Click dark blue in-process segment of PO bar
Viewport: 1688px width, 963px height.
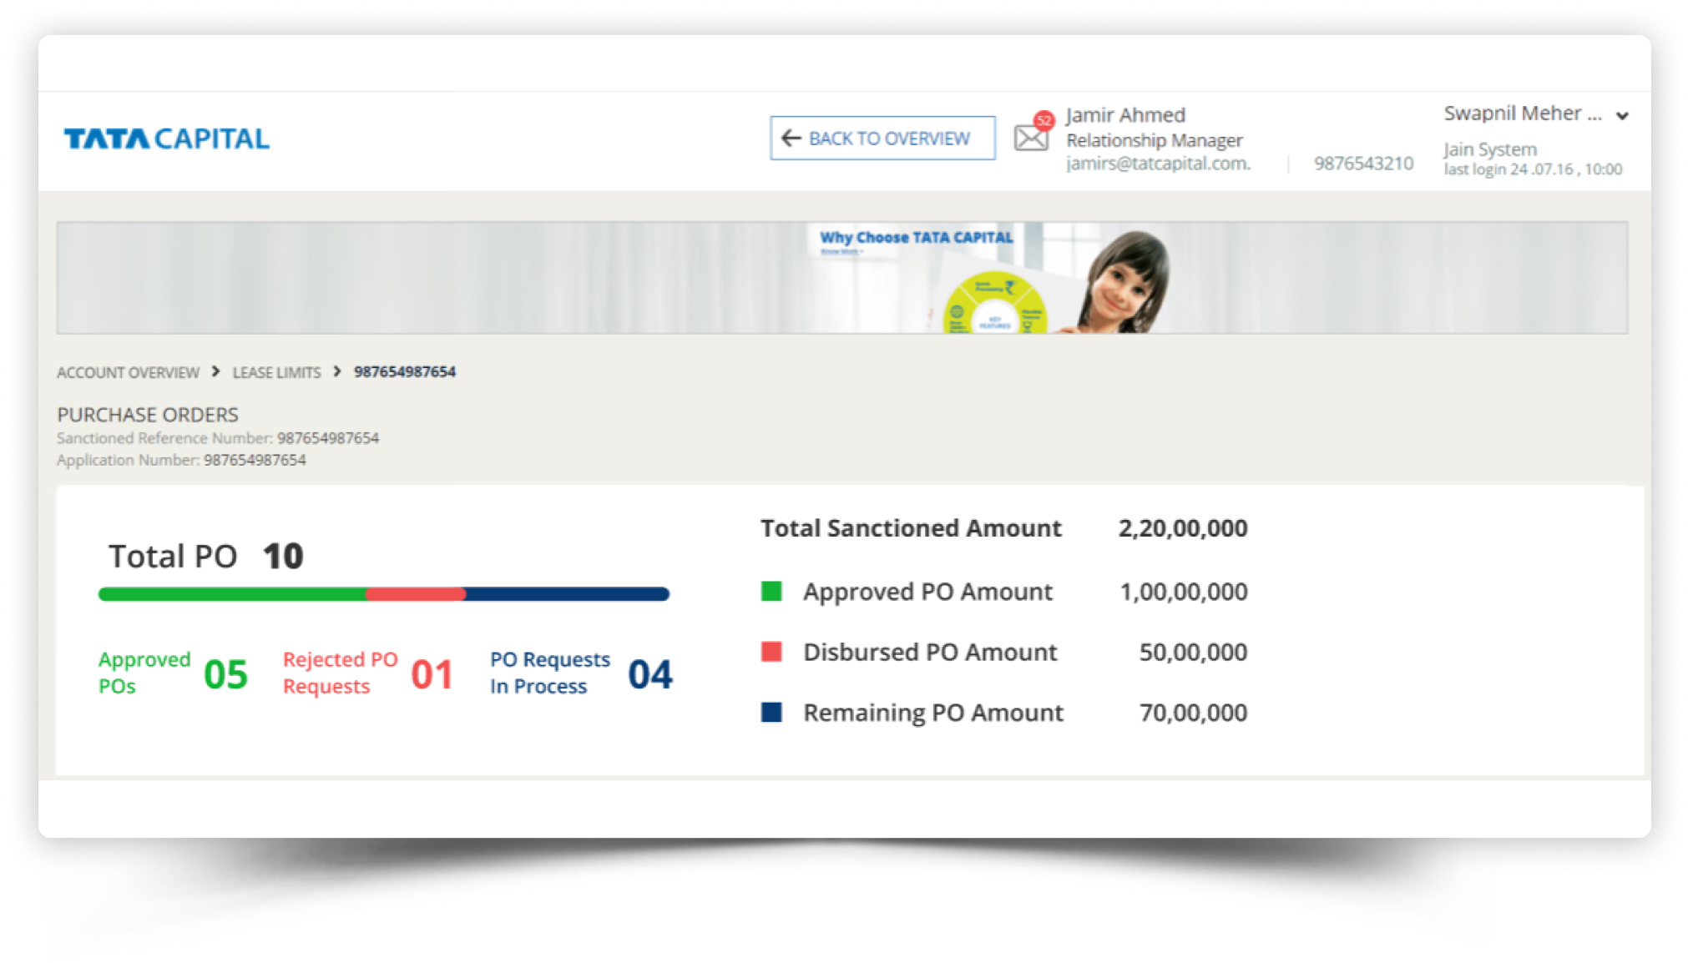tap(567, 594)
